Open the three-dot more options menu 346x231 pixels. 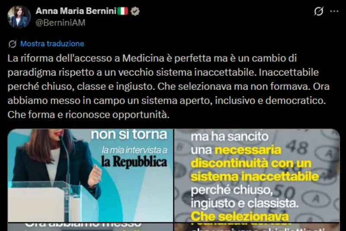click(334, 11)
